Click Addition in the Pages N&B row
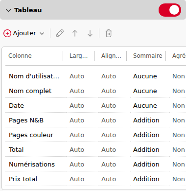186x191 pixels. tap(146, 120)
